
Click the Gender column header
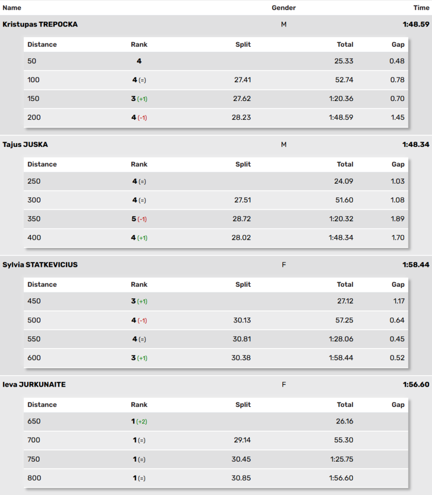click(x=284, y=8)
